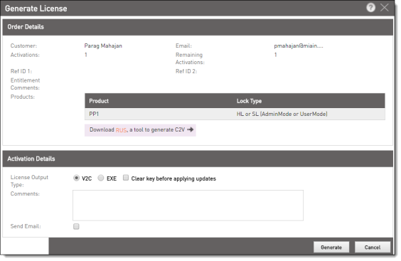Click the Order Details section header

pos(198,27)
